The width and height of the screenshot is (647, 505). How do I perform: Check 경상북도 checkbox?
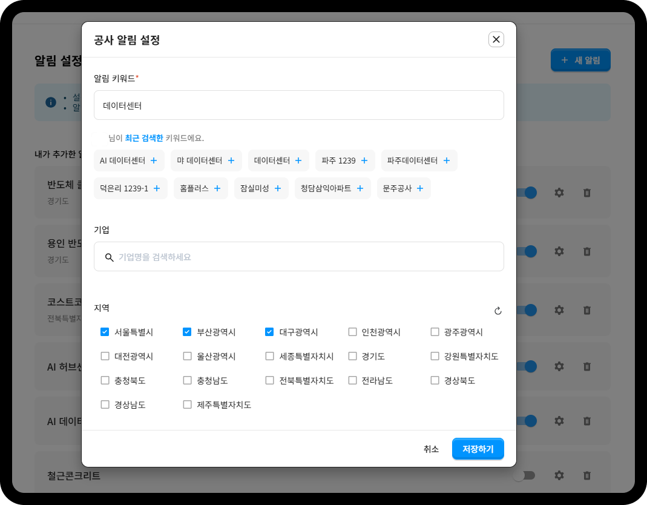click(435, 380)
